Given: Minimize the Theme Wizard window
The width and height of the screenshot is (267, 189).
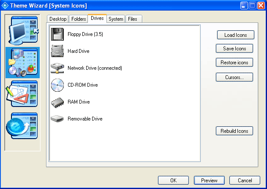Looking at the screenshot, I should (x=244, y=5).
